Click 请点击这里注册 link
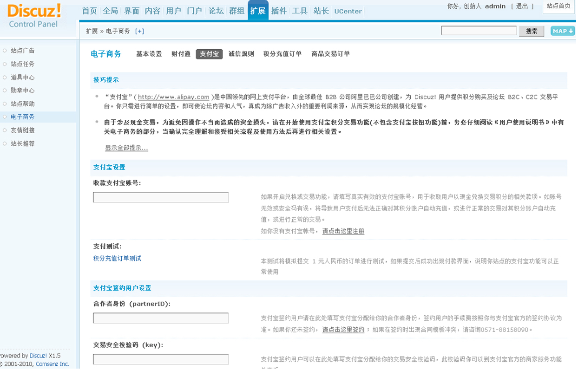578x370 pixels. pyautogui.click(x=343, y=231)
